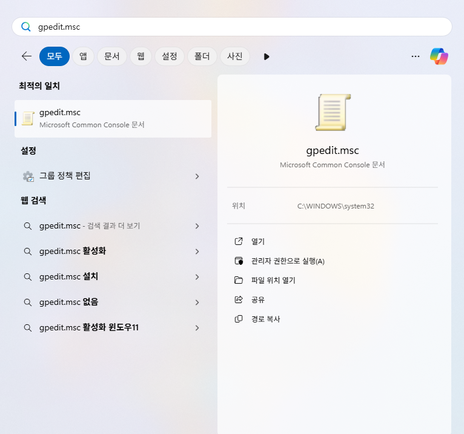This screenshot has height=434, width=464.
Task: Open the three-dots more options menu
Action: point(416,56)
